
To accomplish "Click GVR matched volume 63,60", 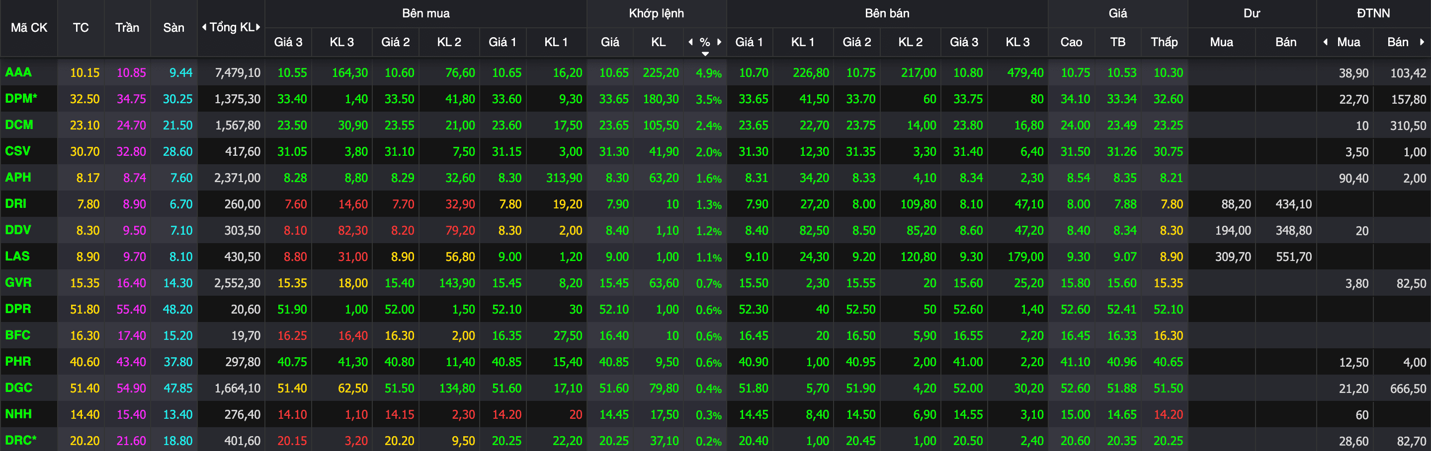I will click(664, 283).
